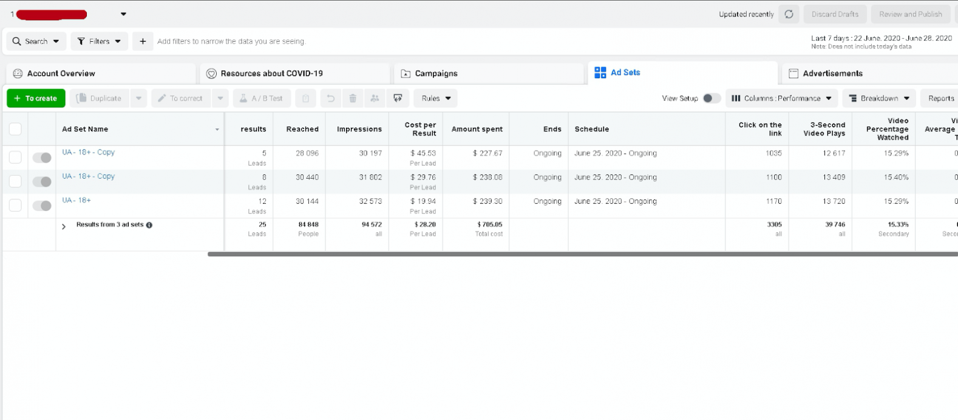Toggle status switch for ad set costing $29.76
The width and height of the screenshot is (958, 420).
(x=42, y=181)
